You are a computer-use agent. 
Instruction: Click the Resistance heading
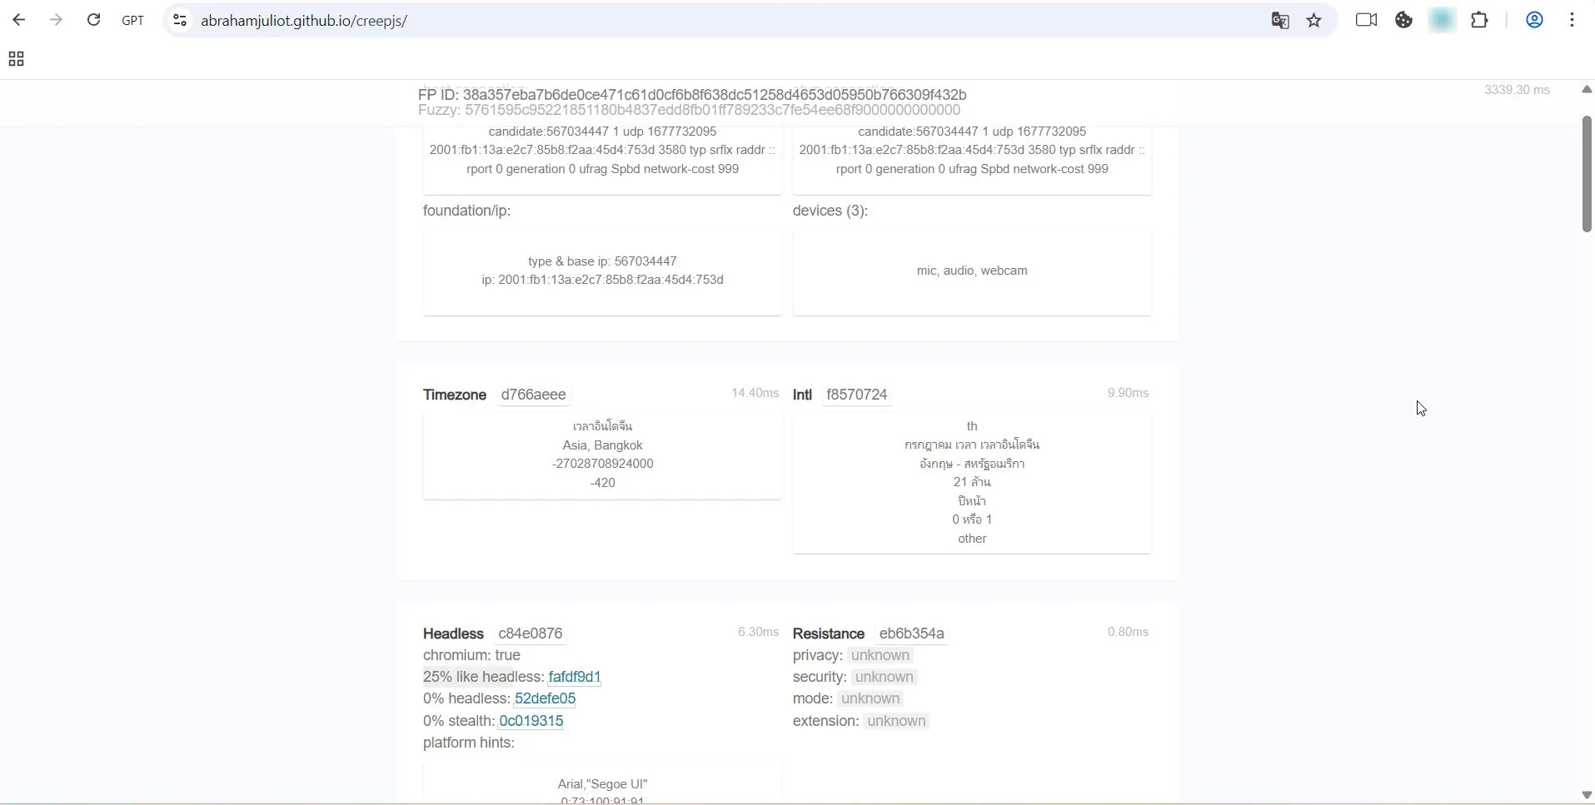click(829, 634)
